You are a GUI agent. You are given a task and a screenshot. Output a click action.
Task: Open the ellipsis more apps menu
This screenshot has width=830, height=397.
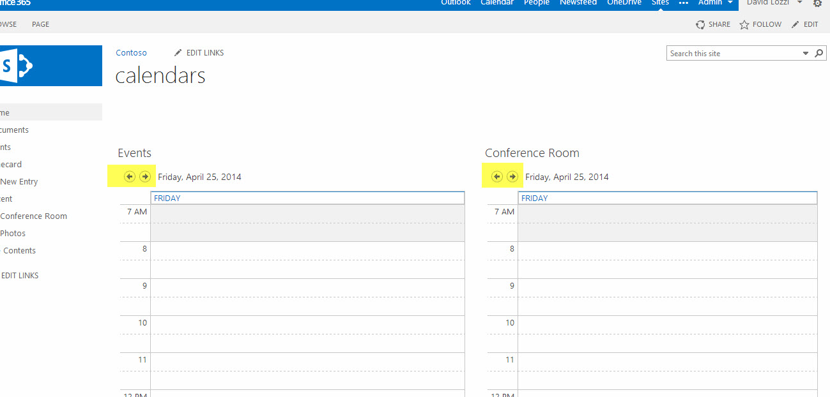click(684, 3)
